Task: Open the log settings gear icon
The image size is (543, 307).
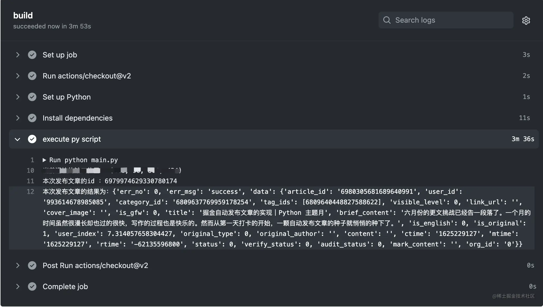Action: coord(526,20)
